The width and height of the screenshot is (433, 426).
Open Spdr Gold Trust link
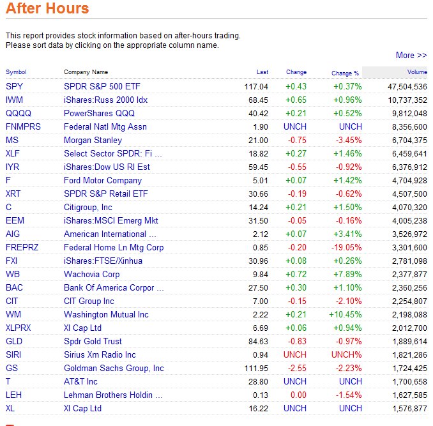point(93,341)
